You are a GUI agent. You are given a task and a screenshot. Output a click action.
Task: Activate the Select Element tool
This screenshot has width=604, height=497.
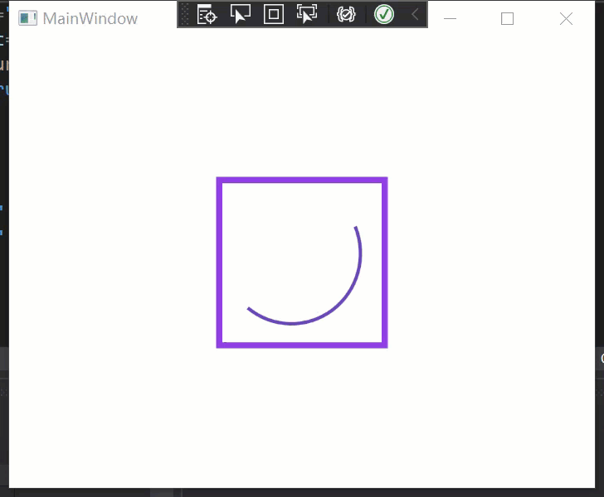click(x=241, y=15)
